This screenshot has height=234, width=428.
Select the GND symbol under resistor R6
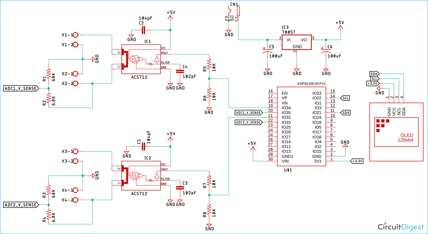coord(209,110)
